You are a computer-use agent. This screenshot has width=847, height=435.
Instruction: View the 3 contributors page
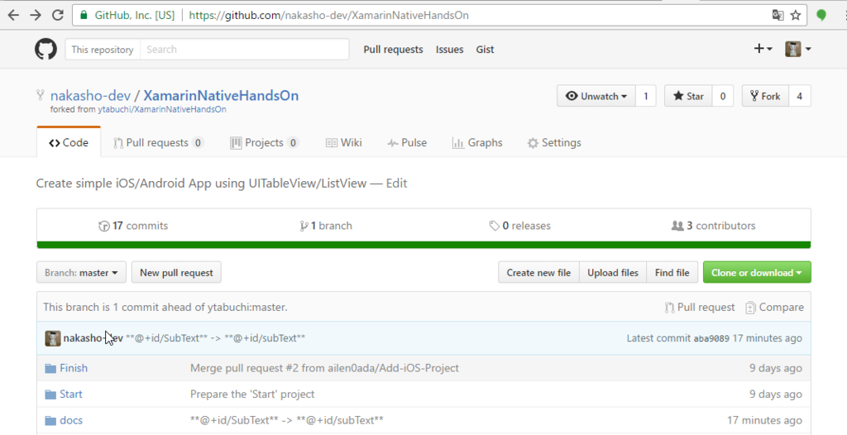(713, 226)
